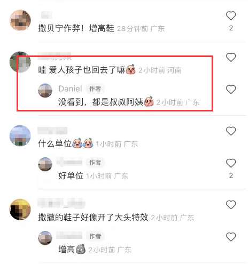Open Daniel's username link
Viewport: 249px width, 264px height.
(70, 89)
